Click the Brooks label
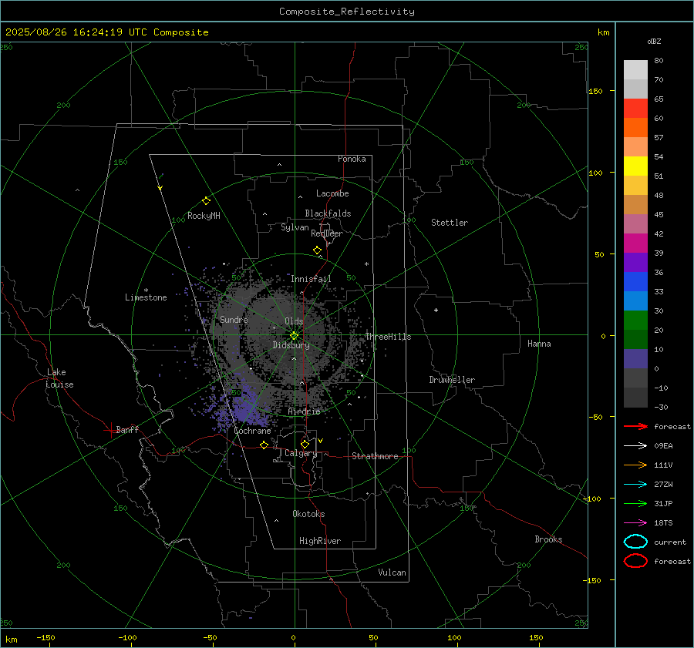 click(548, 539)
